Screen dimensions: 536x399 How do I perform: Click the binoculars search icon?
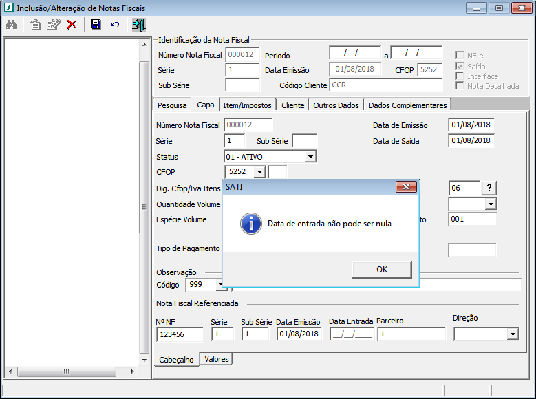point(11,25)
